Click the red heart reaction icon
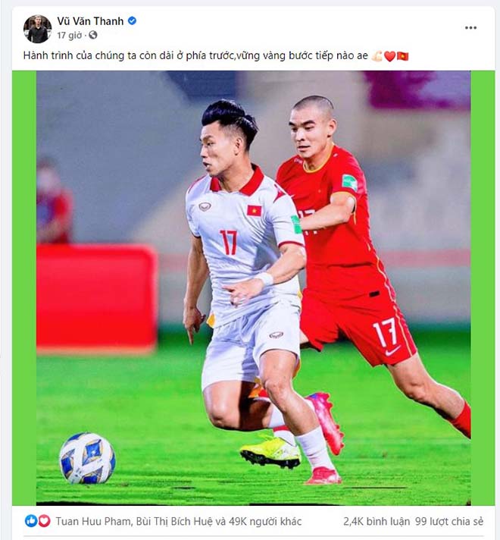 [x=44, y=521]
